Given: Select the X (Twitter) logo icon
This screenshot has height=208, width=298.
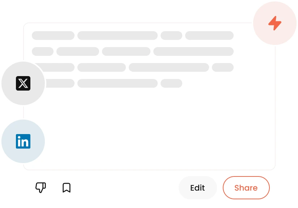Looking at the screenshot, I should point(23,83).
